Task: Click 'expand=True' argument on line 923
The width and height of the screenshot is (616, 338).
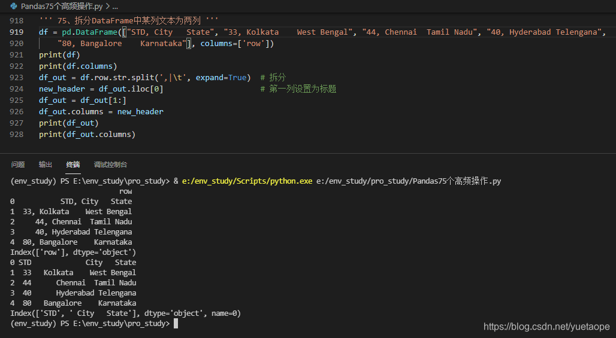Action: [221, 77]
